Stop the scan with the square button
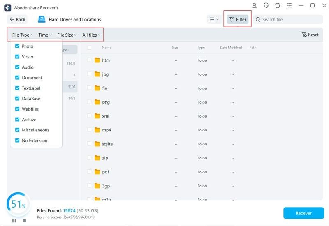This screenshot has height=226, width=329. click(x=24, y=221)
